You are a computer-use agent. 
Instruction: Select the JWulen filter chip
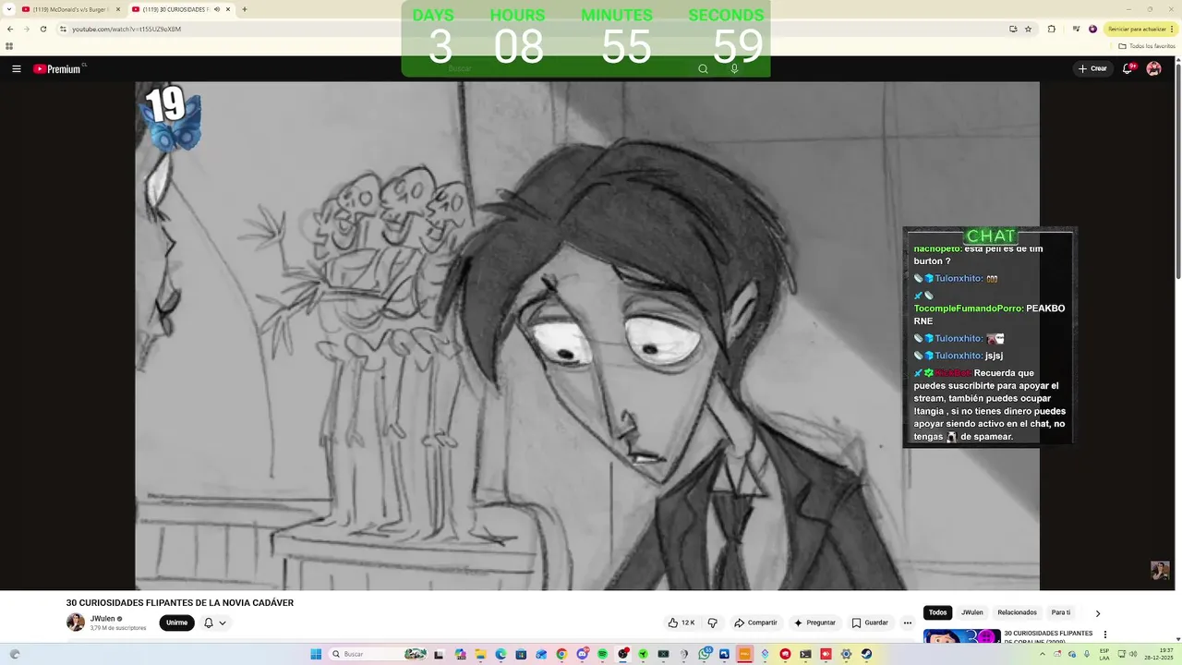pyautogui.click(x=972, y=612)
